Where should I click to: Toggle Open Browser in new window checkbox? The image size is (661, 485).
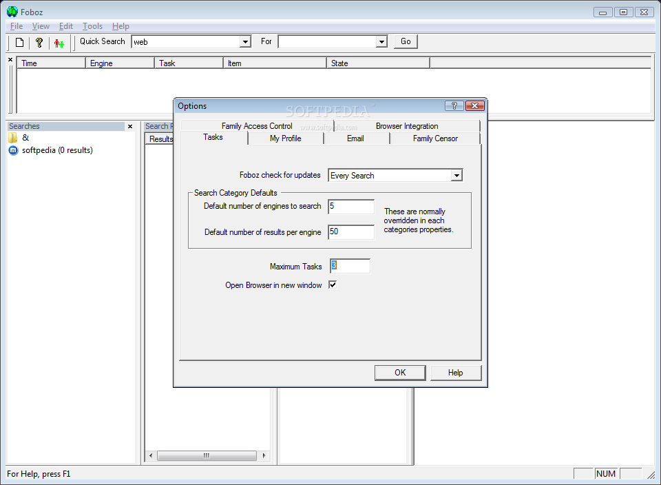[333, 285]
